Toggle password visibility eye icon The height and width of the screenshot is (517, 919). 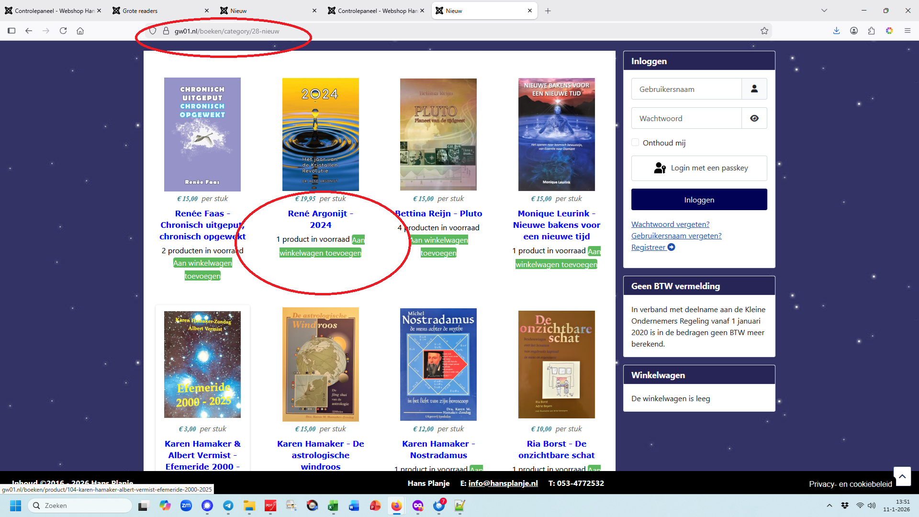(x=754, y=118)
